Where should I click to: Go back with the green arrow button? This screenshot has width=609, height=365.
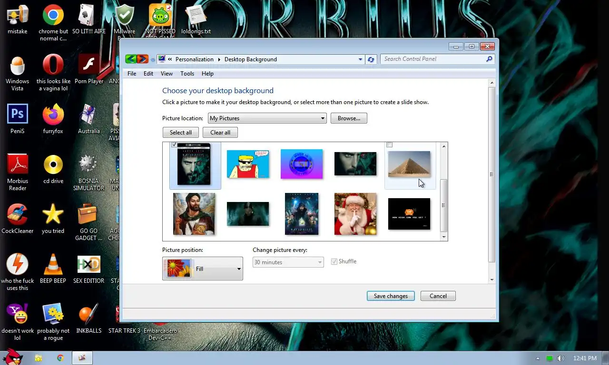pyautogui.click(x=131, y=59)
